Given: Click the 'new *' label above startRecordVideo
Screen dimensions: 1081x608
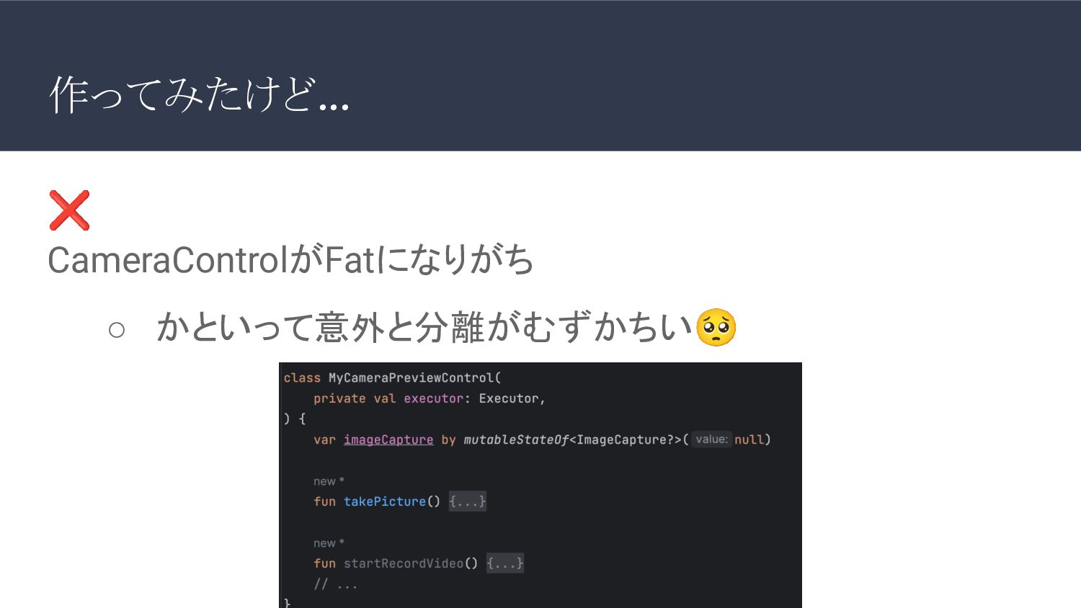Looking at the screenshot, I should (x=329, y=543).
